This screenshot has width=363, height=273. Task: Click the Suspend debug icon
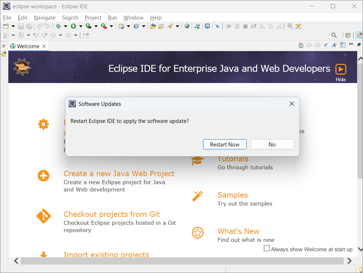(237, 26)
